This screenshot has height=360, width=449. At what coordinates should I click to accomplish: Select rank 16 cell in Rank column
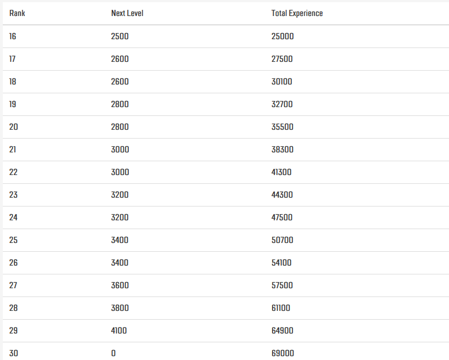tap(13, 36)
